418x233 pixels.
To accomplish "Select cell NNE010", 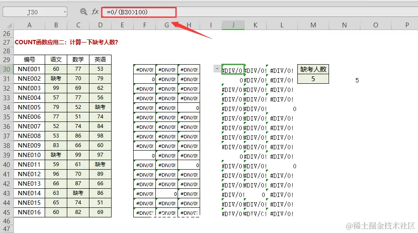I will 30,155.
